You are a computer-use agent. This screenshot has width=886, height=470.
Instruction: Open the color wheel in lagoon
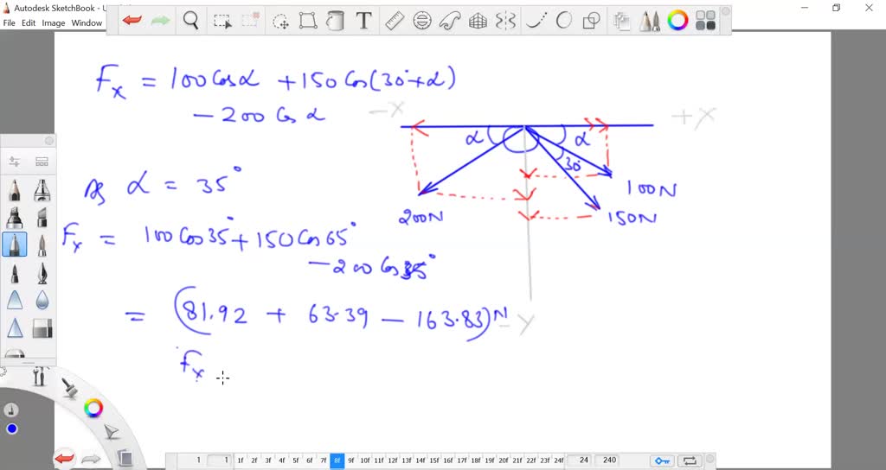pyautogui.click(x=93, y=408)
